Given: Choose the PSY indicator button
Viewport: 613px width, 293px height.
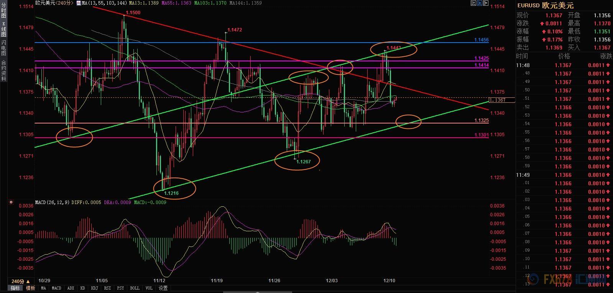Looking at the screenshot, I should 120,288.
